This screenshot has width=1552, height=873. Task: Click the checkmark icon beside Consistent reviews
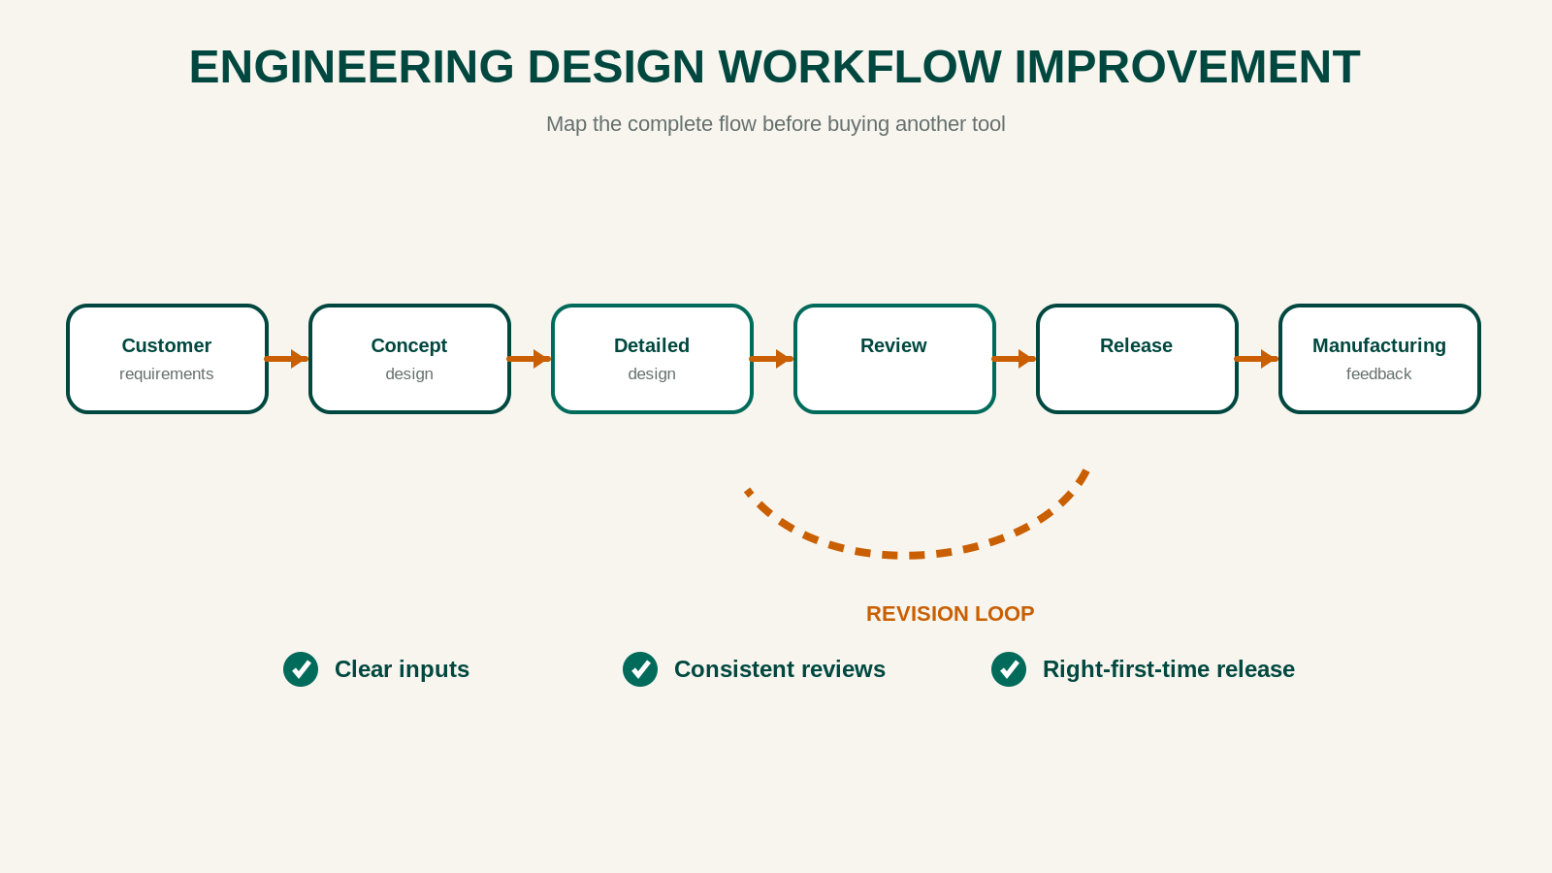tap(640, 669)
